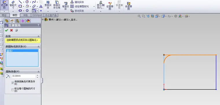Toggle 保持拐角处约束条件 checkbox
The width and height of the screenshot is (220, 105).
pos(13,83)
